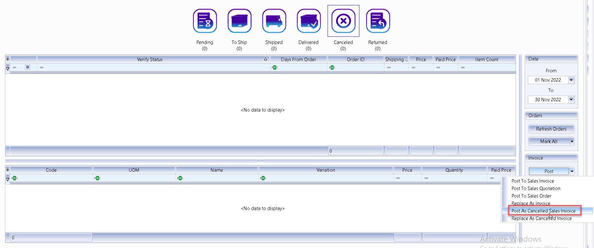Image resolution: width=594 pixels, height=248 pixels.
Task: Select the Canceled orders icon
Action: (x=343, y=21)
